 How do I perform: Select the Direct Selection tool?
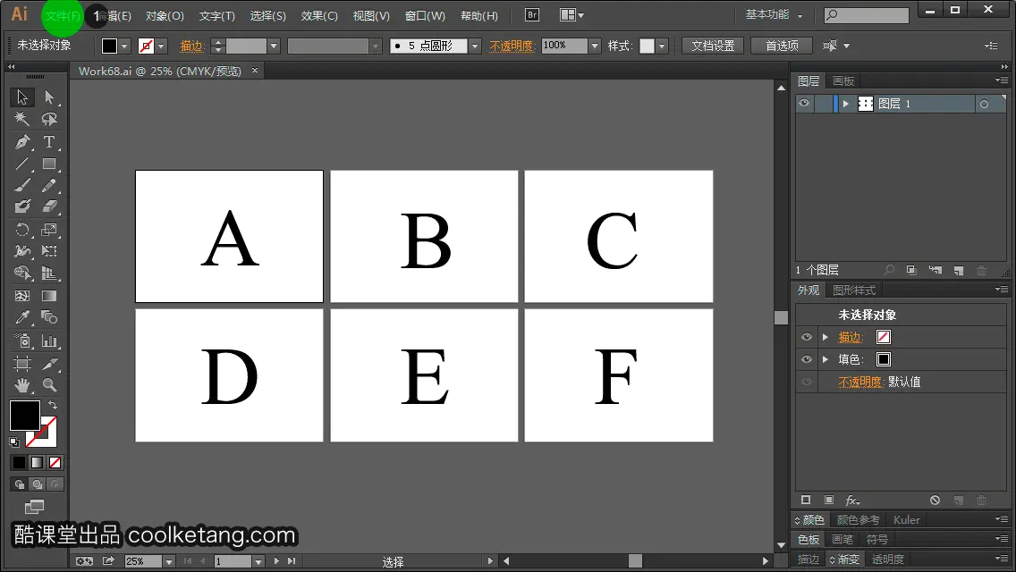[x=49, y=97]
